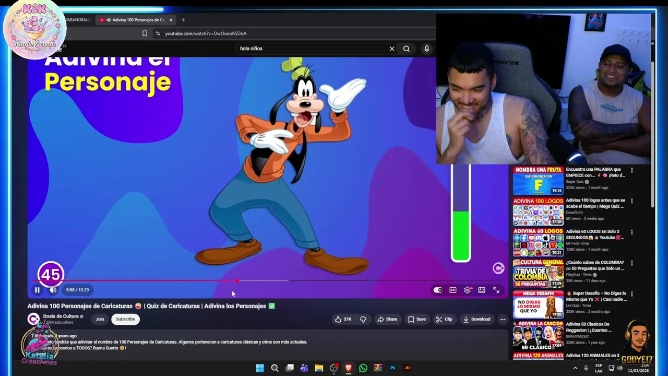The image size is (668, 376).
Task: Click the Download button
Action: pos(477,319)
